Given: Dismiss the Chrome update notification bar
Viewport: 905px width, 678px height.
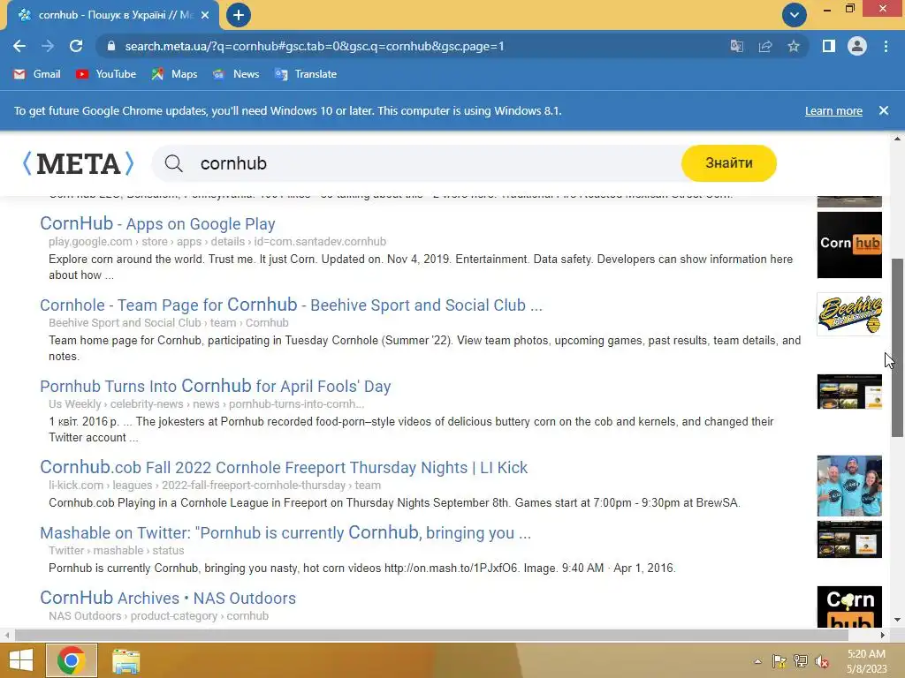Looking at the screenshot, I should tap(884, 110).
